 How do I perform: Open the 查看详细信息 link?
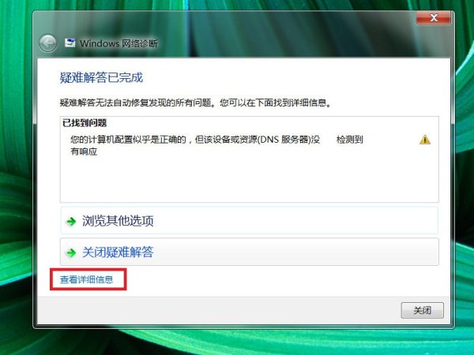[x=86, y=279]
